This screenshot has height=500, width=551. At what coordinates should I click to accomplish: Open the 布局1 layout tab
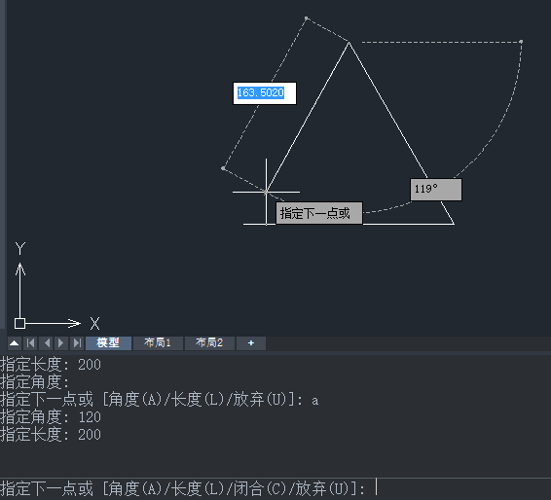[158, 343]
